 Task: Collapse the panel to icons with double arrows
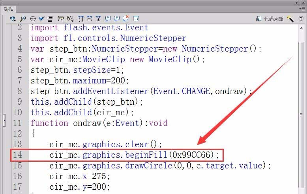tap(297, 3)
